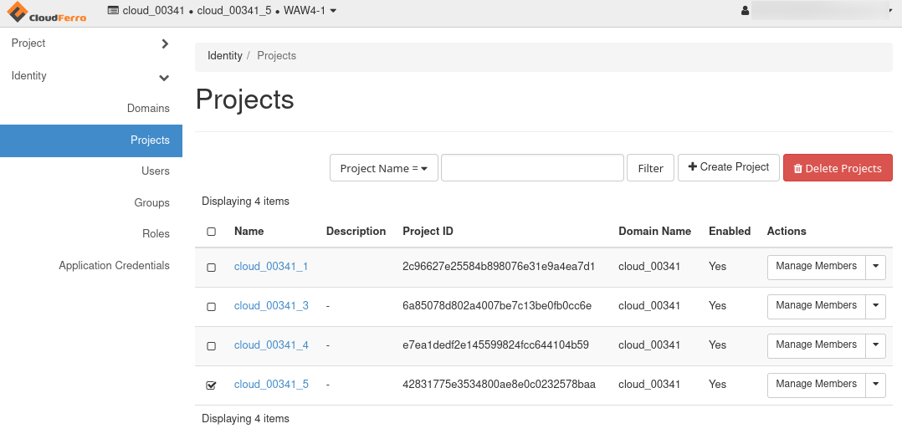902x444 pixels.
Task: Click the user account icon in header
Action: pos(745,11)
